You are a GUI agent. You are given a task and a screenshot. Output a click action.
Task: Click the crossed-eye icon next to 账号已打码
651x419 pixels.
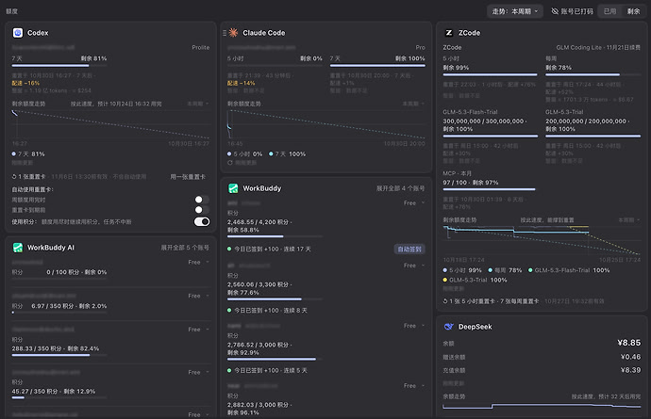click(555, 11)
